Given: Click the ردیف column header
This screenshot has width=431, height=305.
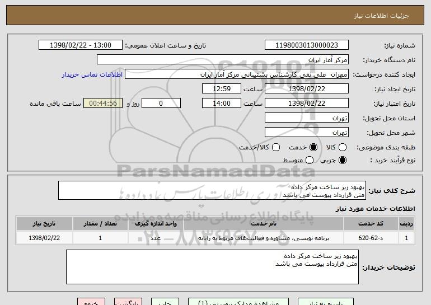Looking at the screenshot, I should tap(406, 224).
